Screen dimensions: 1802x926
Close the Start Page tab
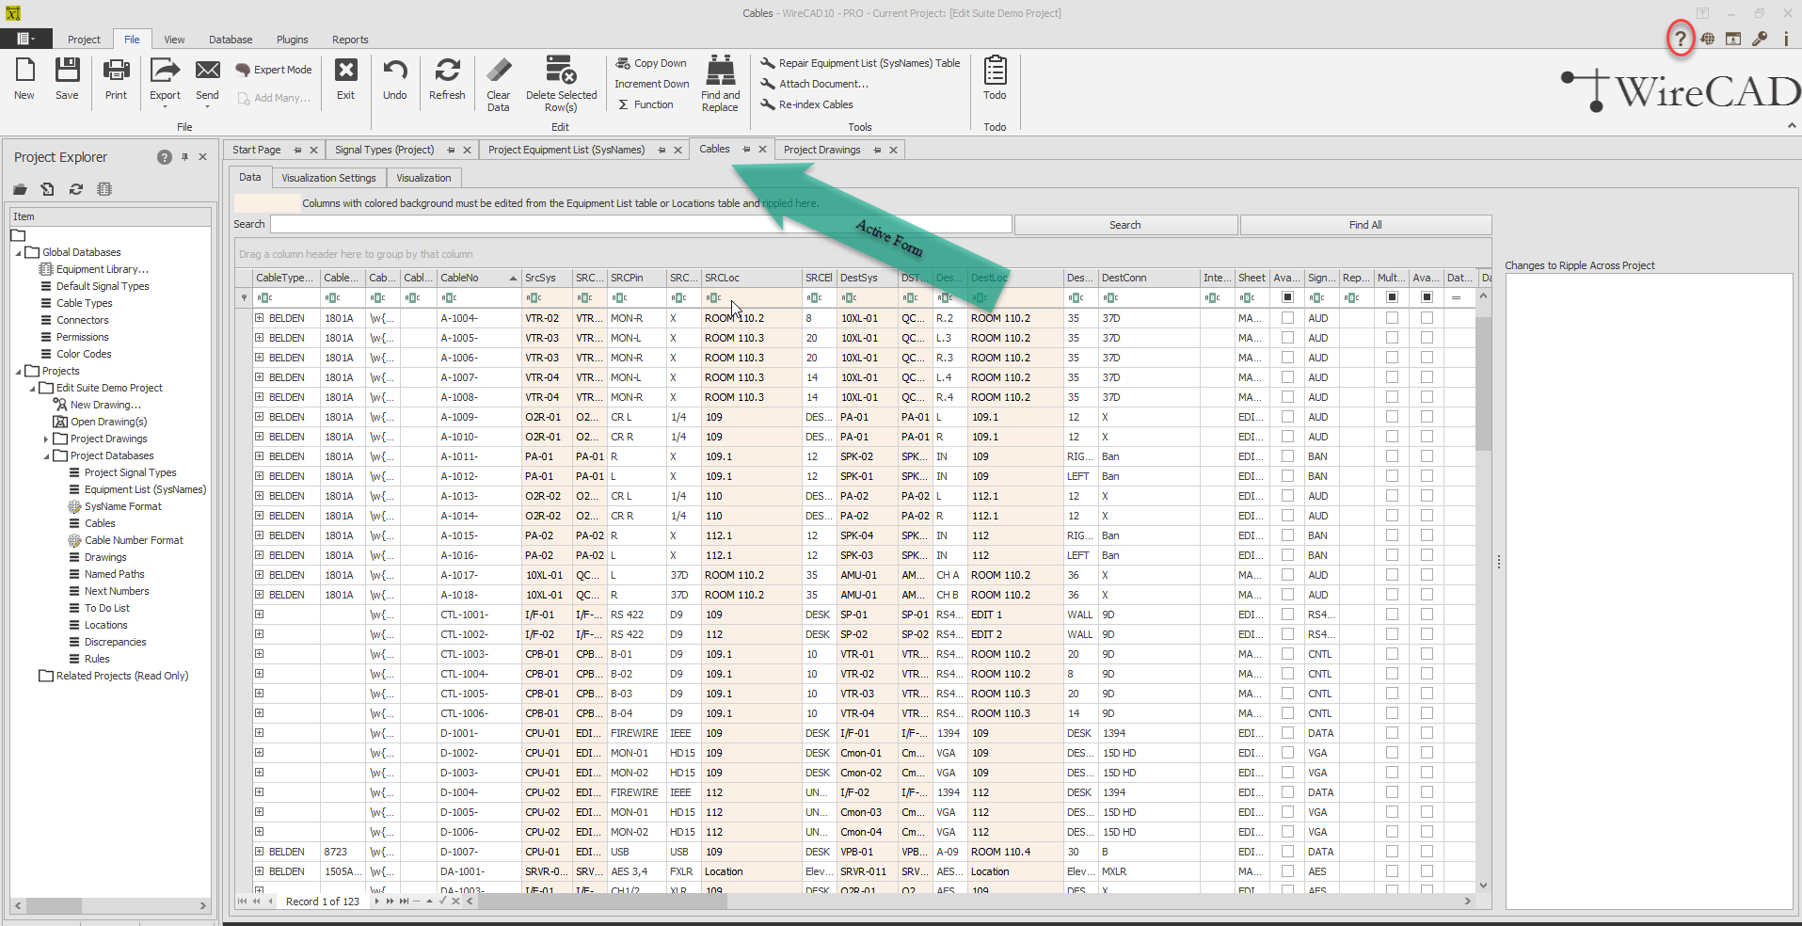click(x=313, y=150)
